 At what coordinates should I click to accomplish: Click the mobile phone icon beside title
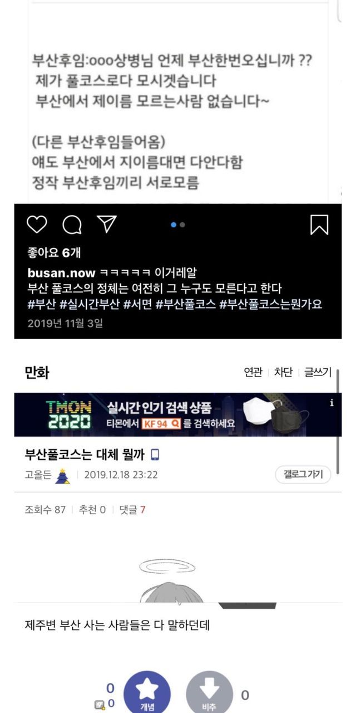[155, 455]
